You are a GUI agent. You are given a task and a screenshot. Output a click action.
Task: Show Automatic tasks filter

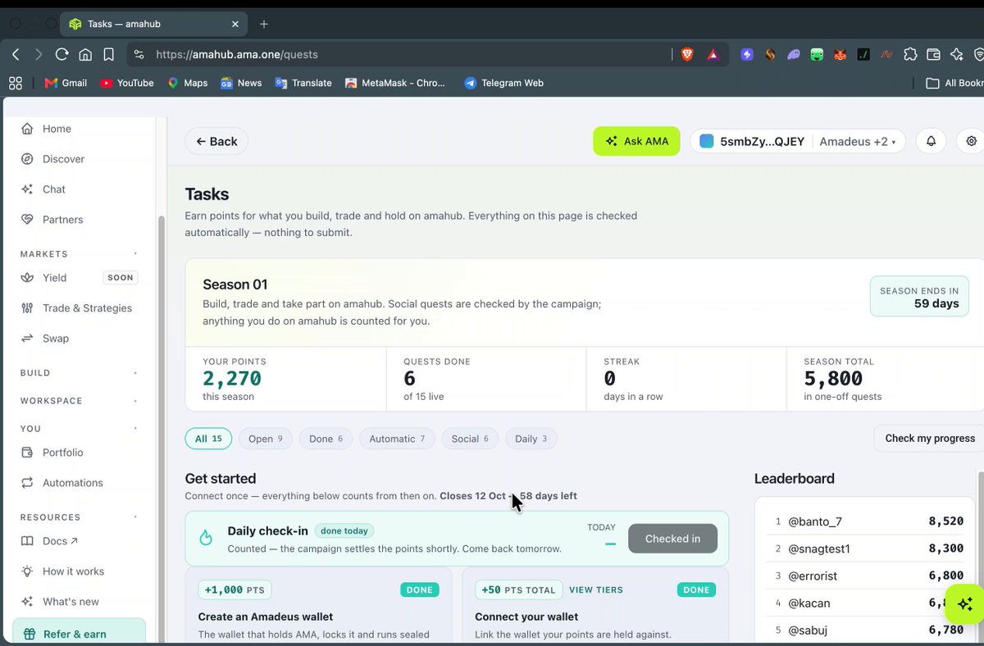[397, 439]
